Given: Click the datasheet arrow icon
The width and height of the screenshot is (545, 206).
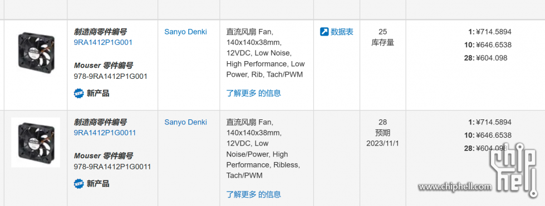Looking at the screenshot, I should 325,32.
